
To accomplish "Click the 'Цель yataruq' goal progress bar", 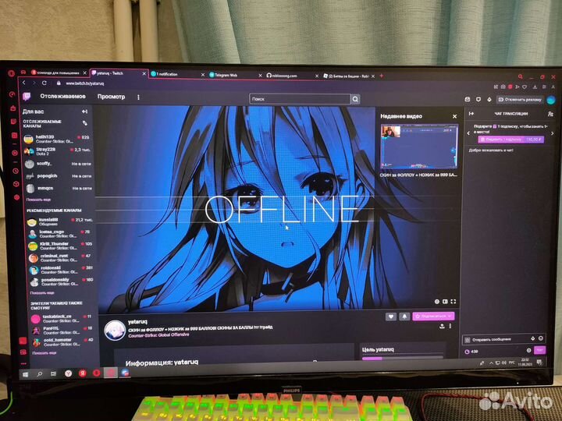I will [403, 358].
